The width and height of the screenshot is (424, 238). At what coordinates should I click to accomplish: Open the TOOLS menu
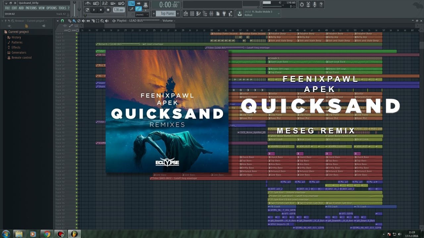(x=62, y=8)
